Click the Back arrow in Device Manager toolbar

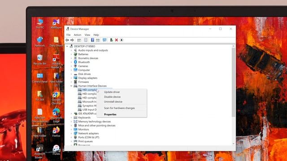tap(67, 40)
